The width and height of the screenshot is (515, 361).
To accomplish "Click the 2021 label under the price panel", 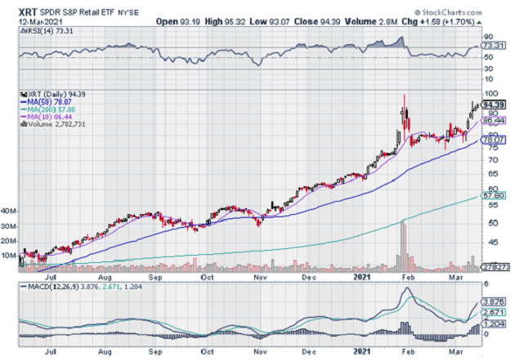I will click(361, 278).
